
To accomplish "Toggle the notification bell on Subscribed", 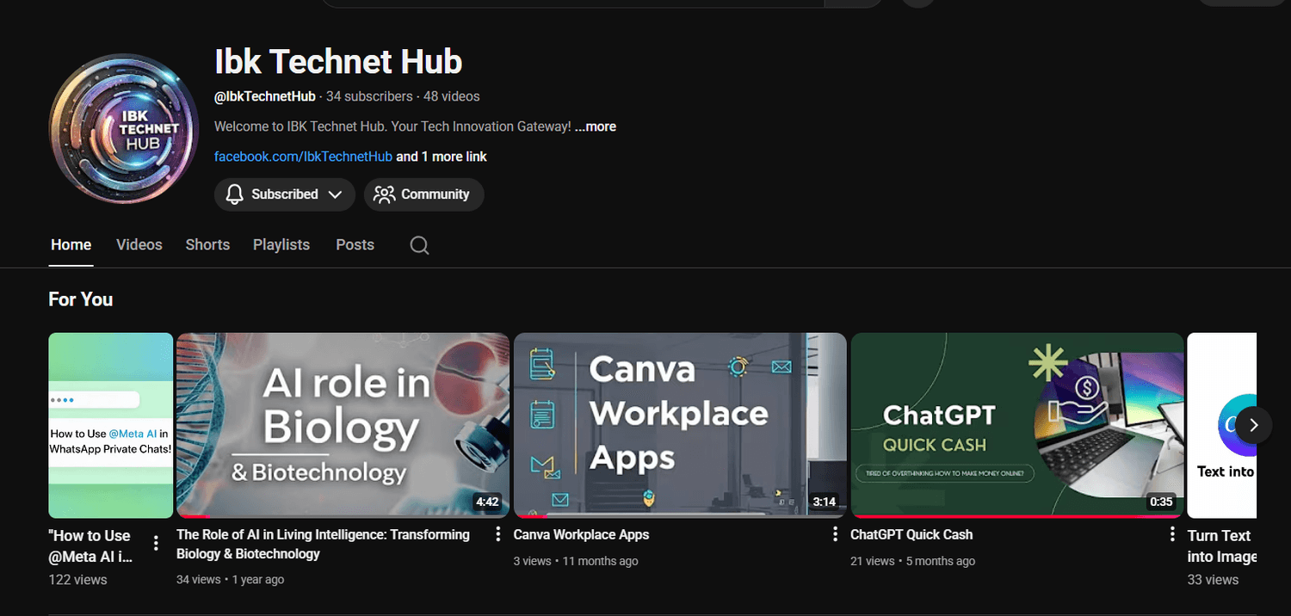I will [233, 194].
